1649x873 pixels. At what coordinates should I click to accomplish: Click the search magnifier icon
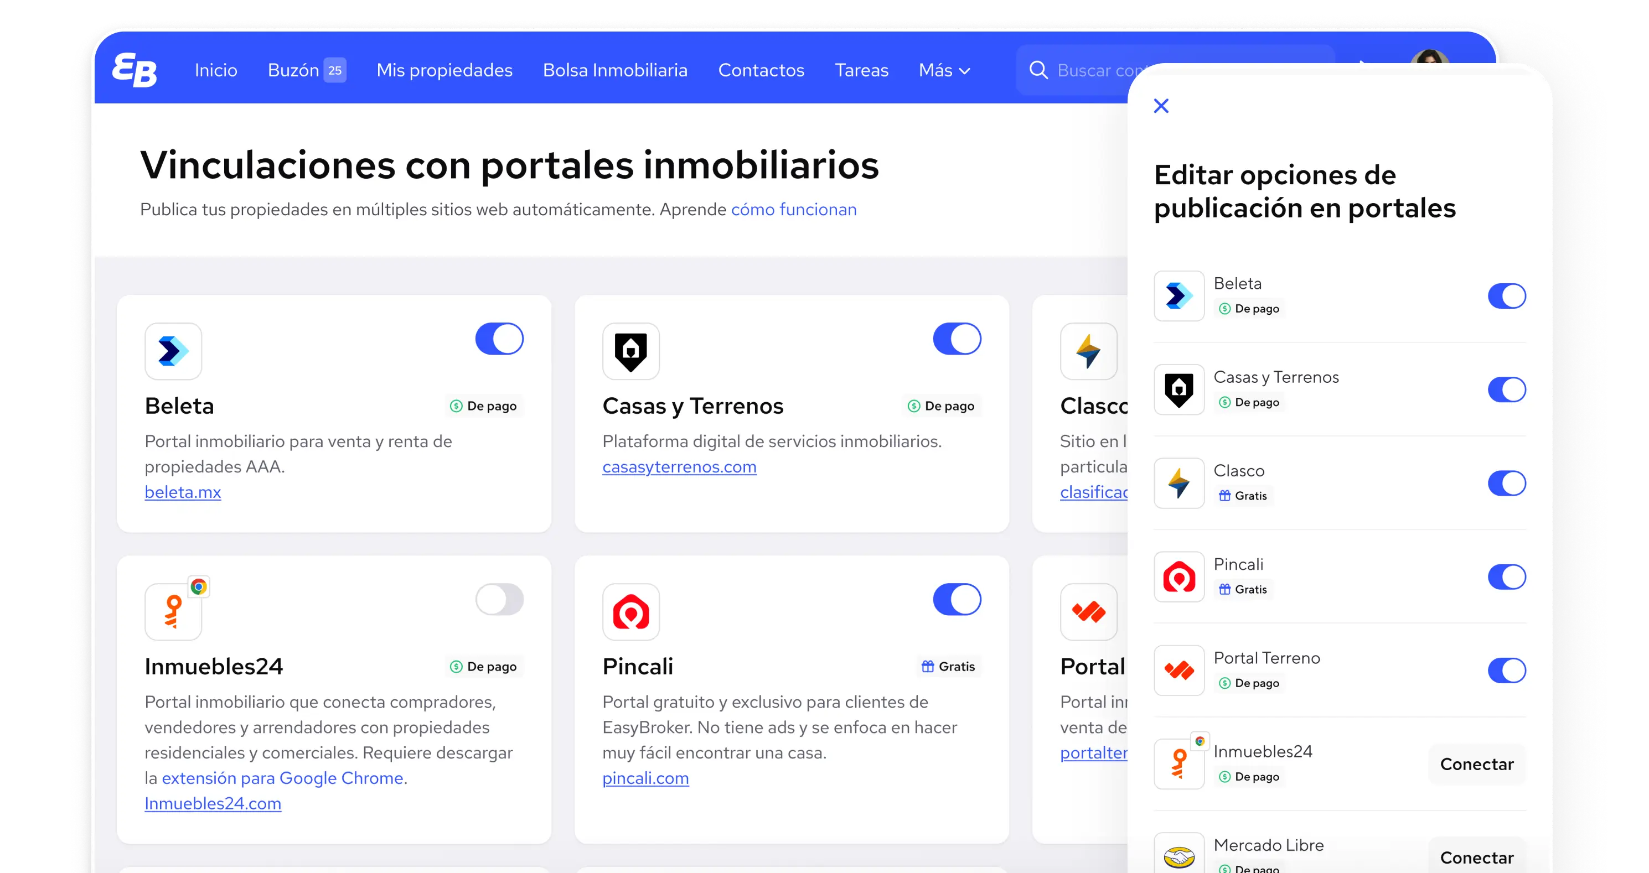click(x=1038, y=70)
